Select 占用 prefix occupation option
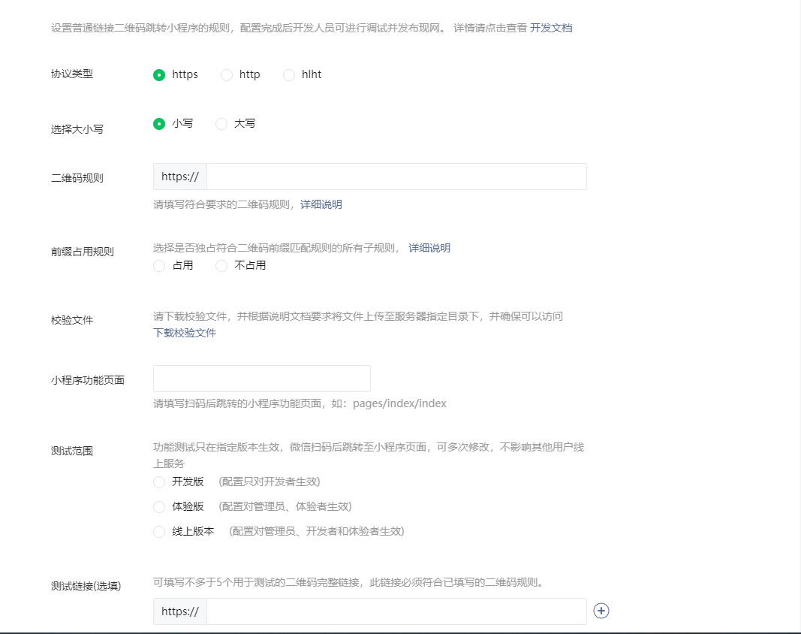Image resolution: width=801 pixels, height=634 pixels. pyautogui.click(x=159, y=266)
